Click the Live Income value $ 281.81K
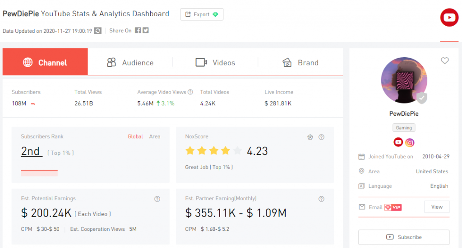 pyautogui.click(x=278, y=104)
